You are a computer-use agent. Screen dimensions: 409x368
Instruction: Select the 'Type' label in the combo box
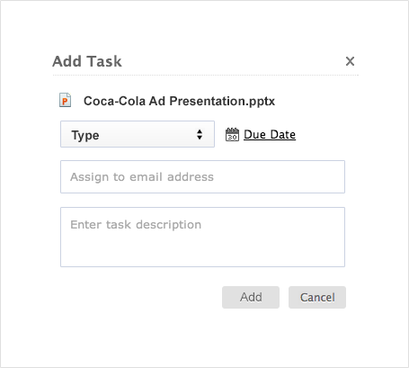[85, 136]
